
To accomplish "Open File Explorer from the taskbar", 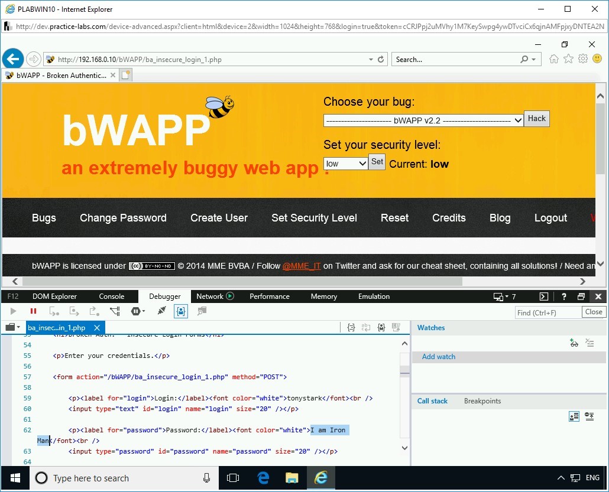I will pos(291,478).
